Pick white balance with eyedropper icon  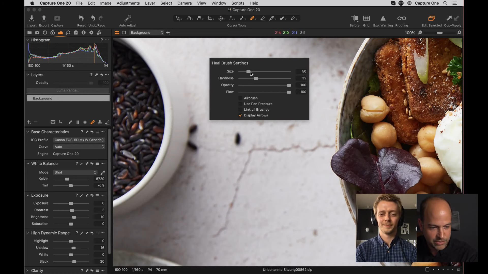103,173
